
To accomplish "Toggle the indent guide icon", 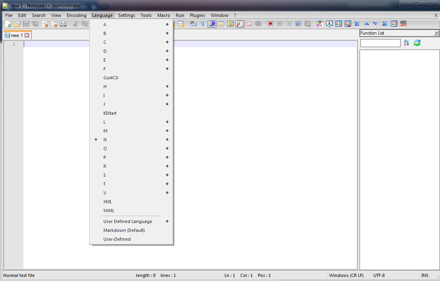I will pos(212,24).
